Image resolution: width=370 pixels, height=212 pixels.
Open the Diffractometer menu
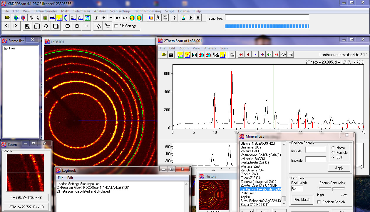[x=46, y=11]
